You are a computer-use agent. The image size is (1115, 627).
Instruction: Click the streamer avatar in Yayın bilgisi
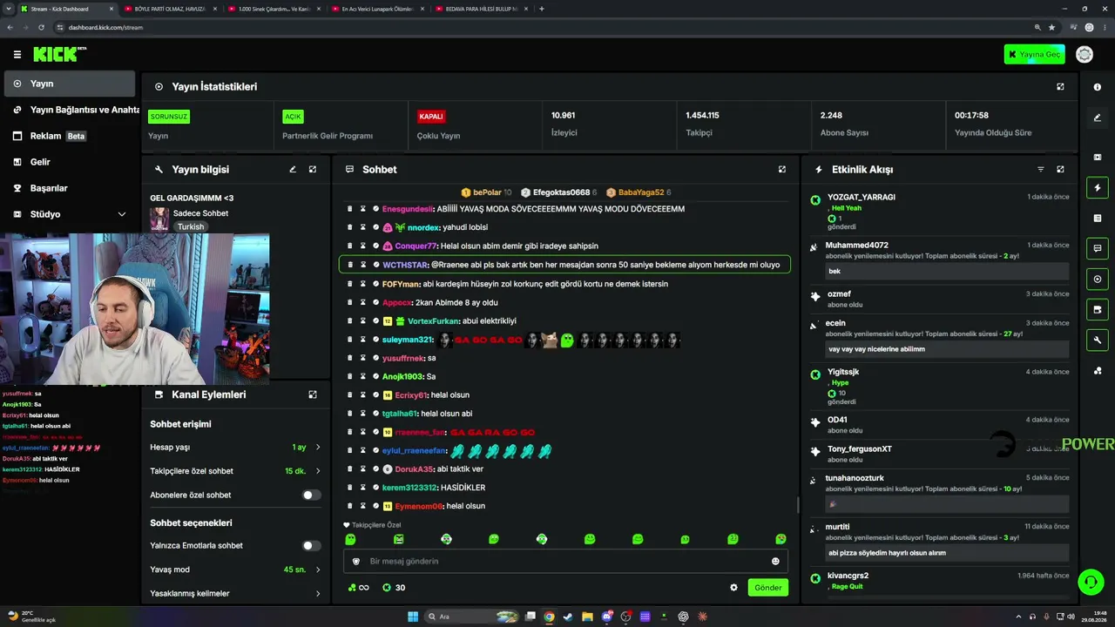coord(159,219)
